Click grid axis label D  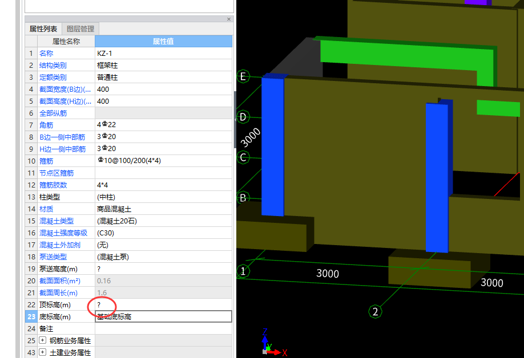(x=243, y=117)
